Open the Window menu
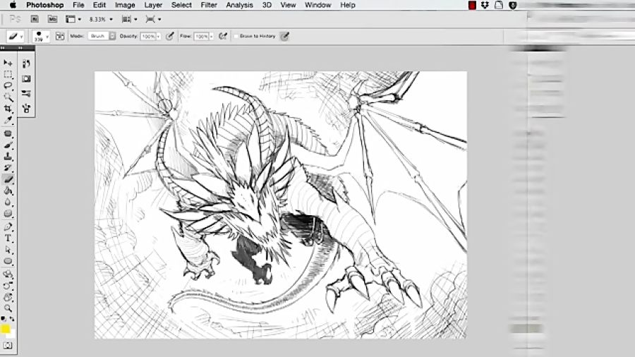 [x=318, y=5]
